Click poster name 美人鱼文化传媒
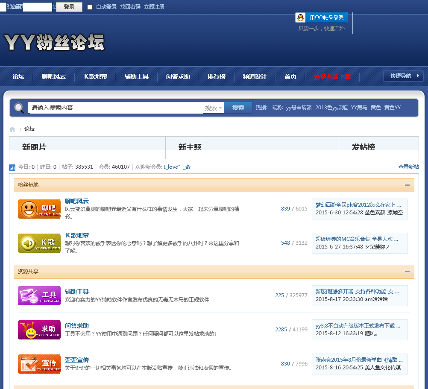The width and height of the screenshot is (428, 389). (383, 368)
